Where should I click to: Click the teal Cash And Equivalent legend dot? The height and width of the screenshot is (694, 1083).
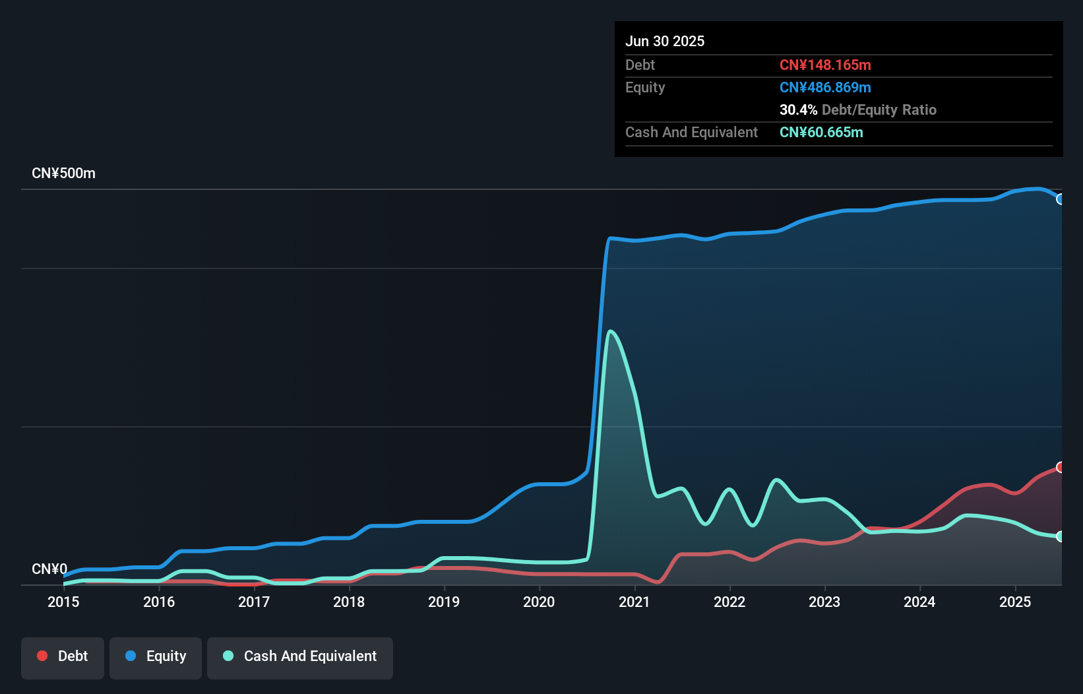[x=228, y=656]
